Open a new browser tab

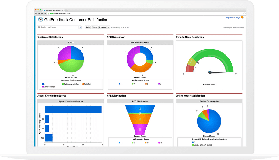66,10
